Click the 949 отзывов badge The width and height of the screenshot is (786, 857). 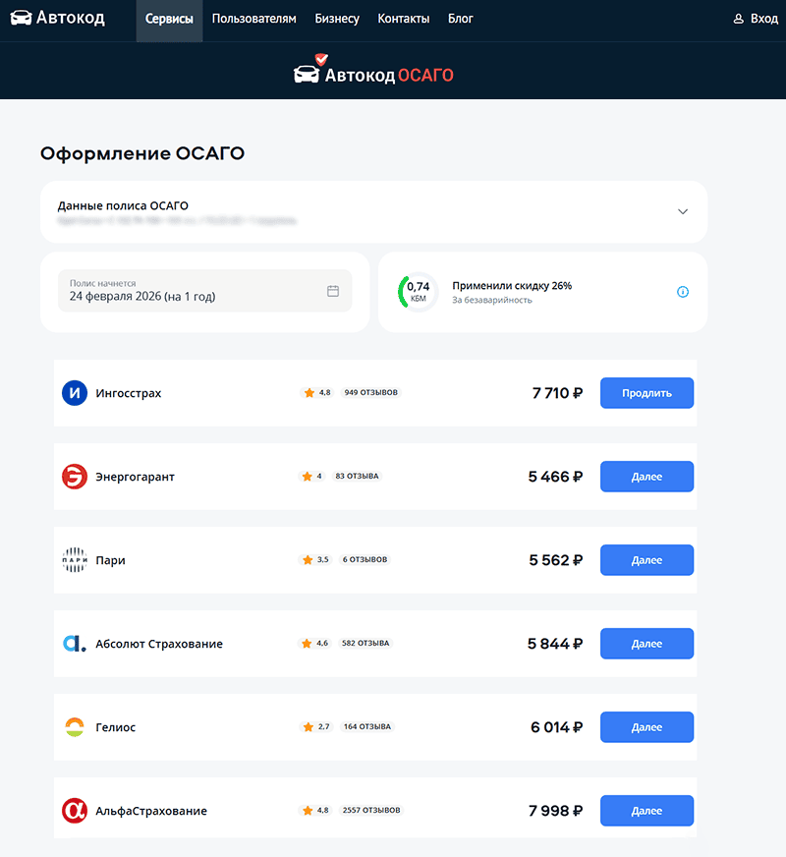[x=370, y=392]
